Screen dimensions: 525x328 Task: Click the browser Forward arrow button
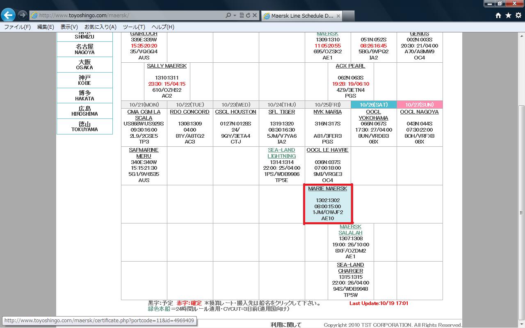click(x=22, y=16)
